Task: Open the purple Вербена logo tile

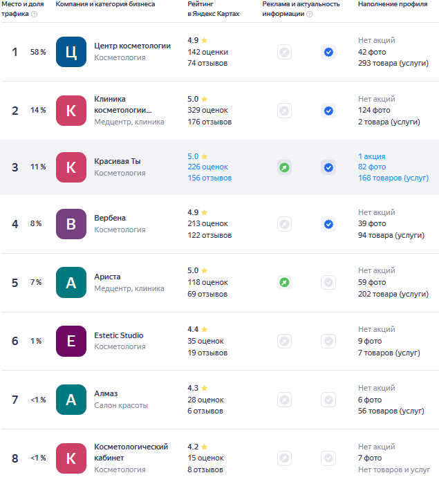Action: pyautogui.click(x=71, y=224)
